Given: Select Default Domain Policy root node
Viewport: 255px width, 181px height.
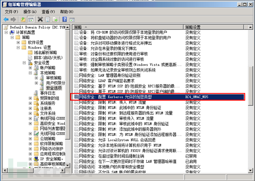Looking at the screenshot, I should [37, 27].
